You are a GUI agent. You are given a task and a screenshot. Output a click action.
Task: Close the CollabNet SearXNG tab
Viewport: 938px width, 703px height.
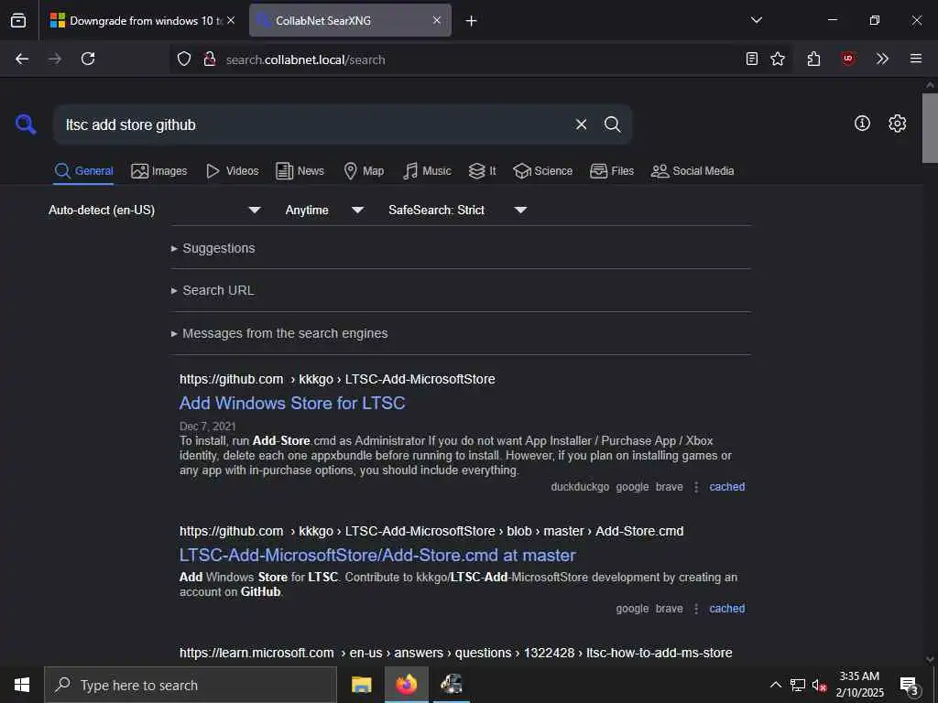(437, 20)
